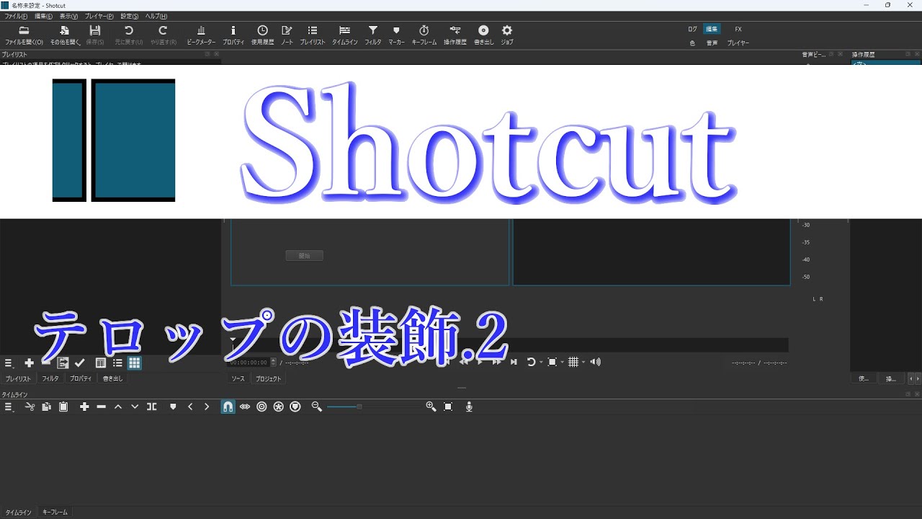Viewport: 922px width, 519px height.
Task: Jump to next marker in timeline
Action: pos(207,407)
